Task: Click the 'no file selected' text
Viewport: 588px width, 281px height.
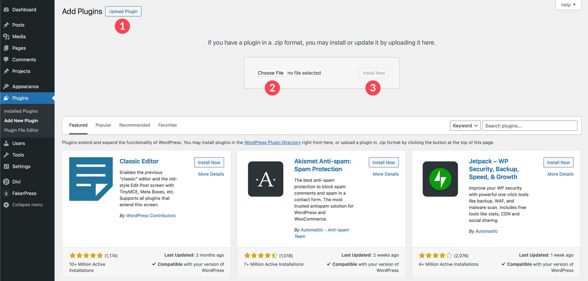Action: point(304,73)
